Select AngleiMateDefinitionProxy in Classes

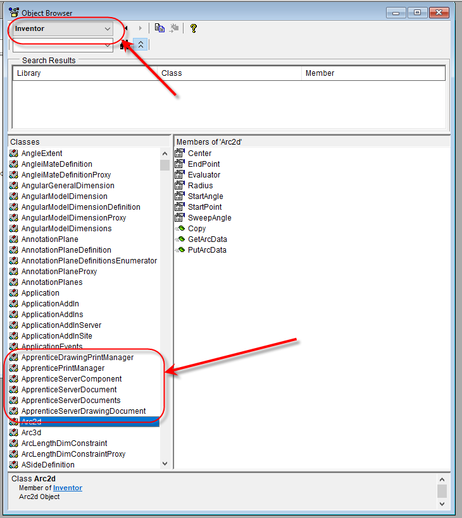click(66, 175)
